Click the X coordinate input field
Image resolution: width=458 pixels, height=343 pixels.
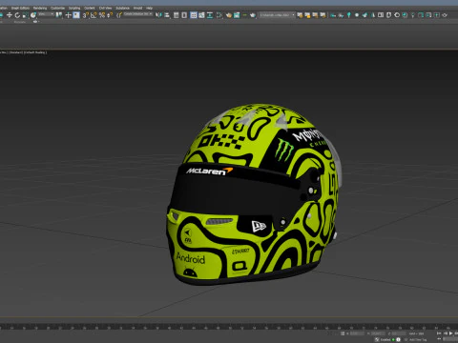click(x=357, y=333)
